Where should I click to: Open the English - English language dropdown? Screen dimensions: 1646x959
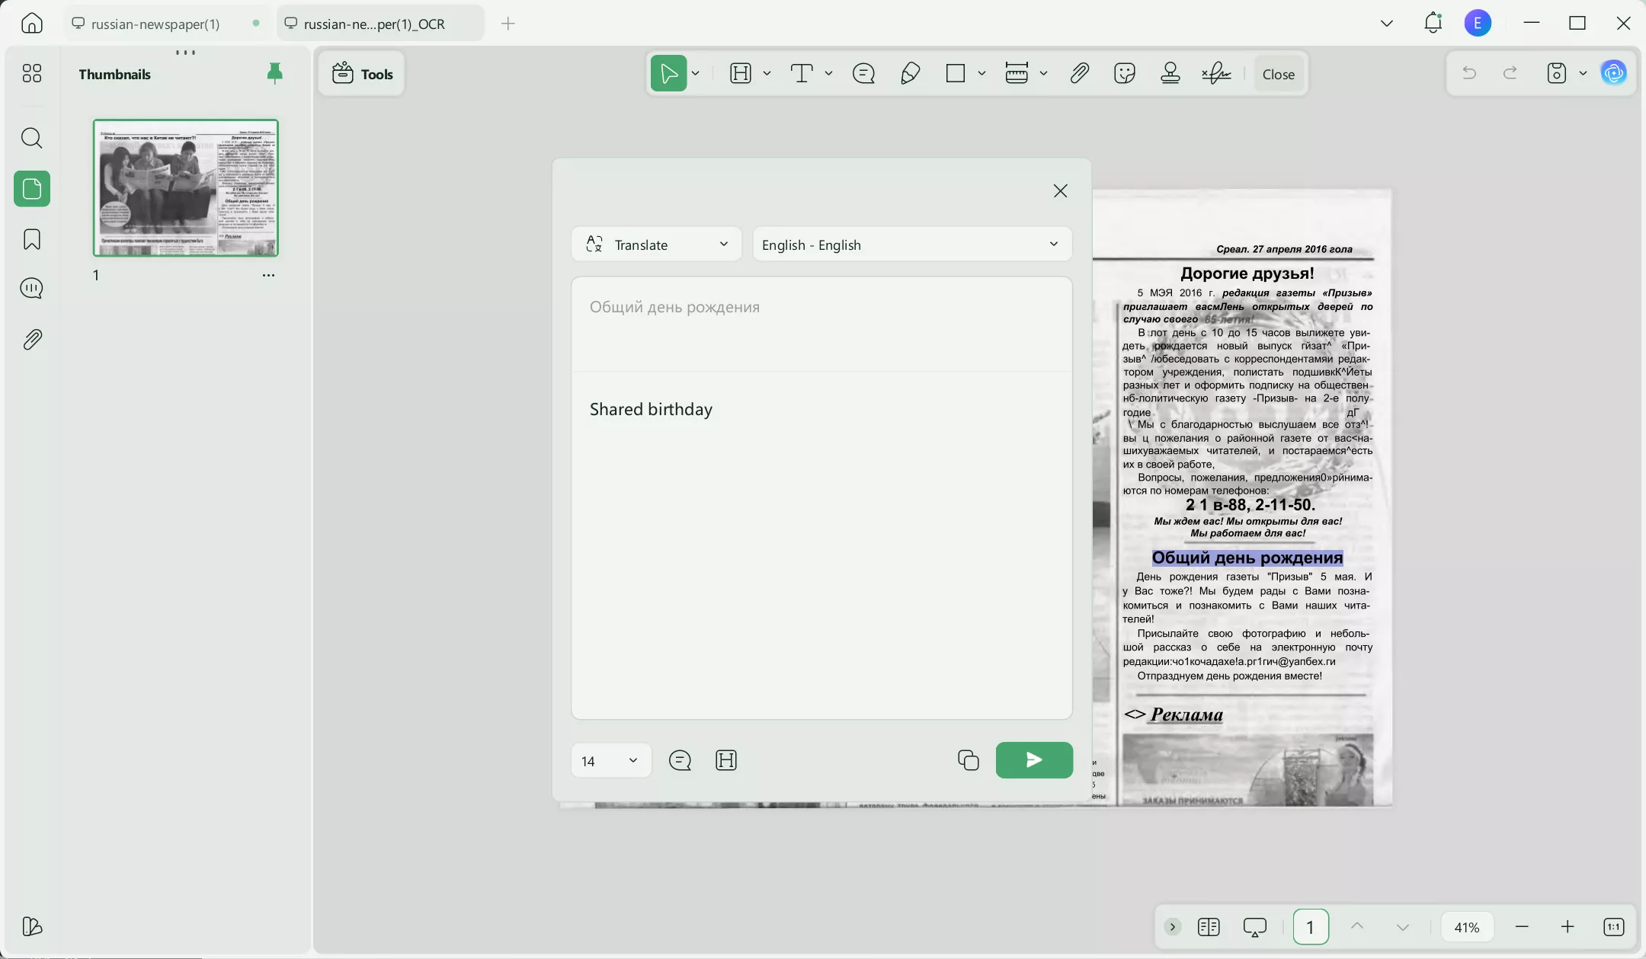pyautogui.click(x=911, y=245)
